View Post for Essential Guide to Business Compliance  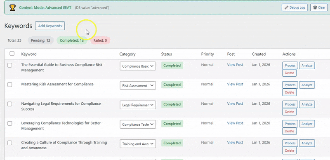click(235, 65)
